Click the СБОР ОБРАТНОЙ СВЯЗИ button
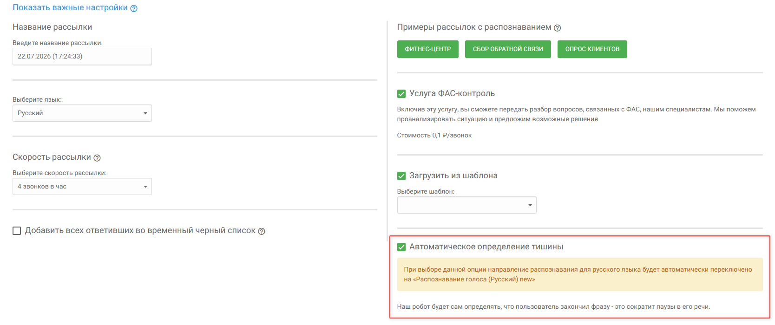The height and width of the screenshot is (325, 775). tap(508, 49)
